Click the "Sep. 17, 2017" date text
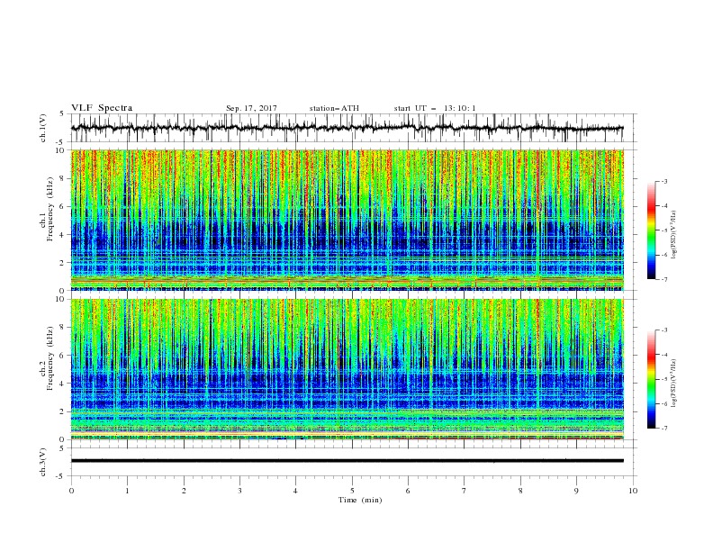 click(x=251, y=108)
